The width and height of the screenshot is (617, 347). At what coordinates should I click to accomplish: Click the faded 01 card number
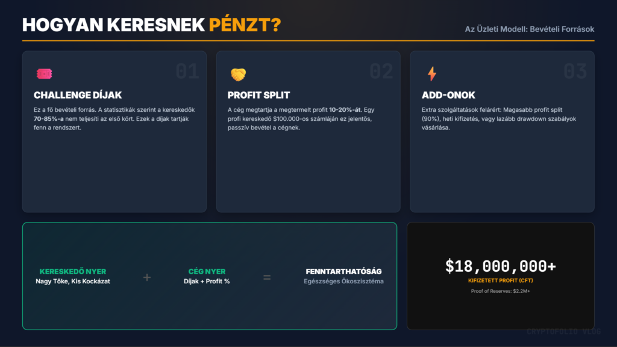[187, 72]
